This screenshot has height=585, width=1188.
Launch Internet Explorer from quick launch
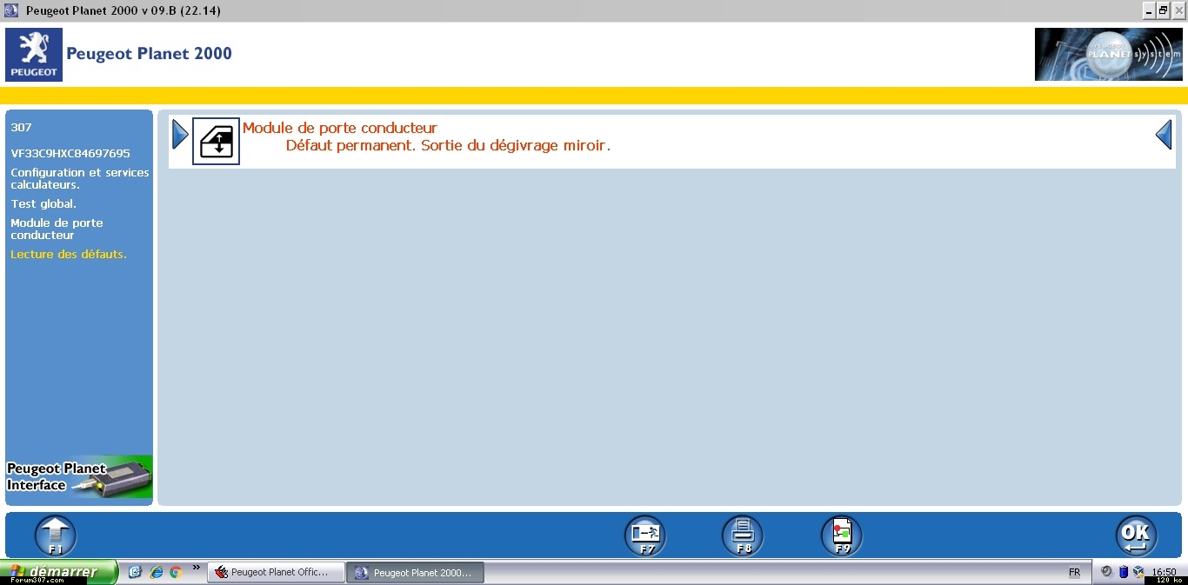(x=157, y=572)
